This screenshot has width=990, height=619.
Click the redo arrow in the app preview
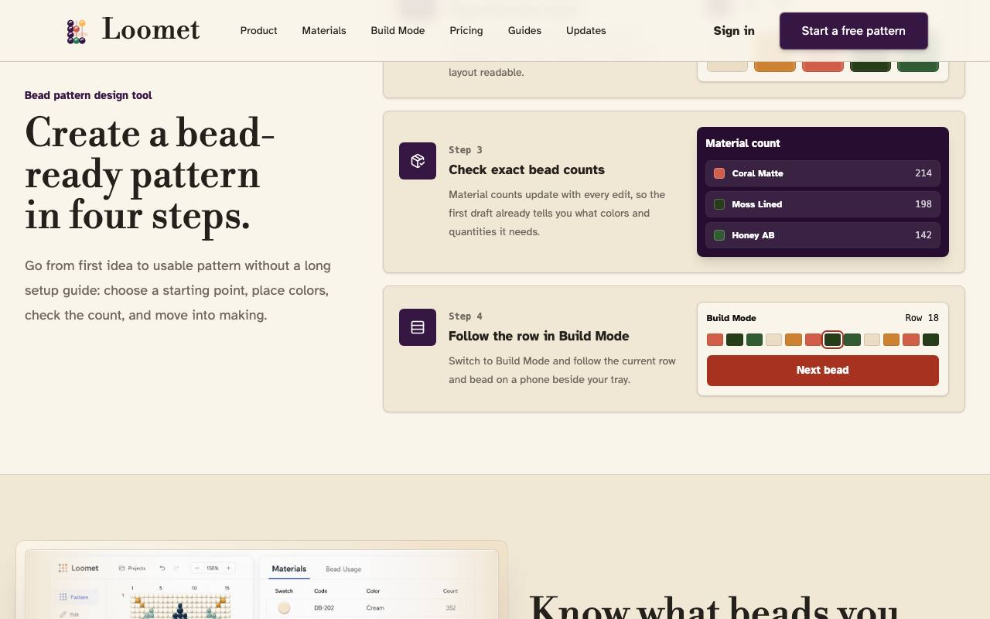176,568
